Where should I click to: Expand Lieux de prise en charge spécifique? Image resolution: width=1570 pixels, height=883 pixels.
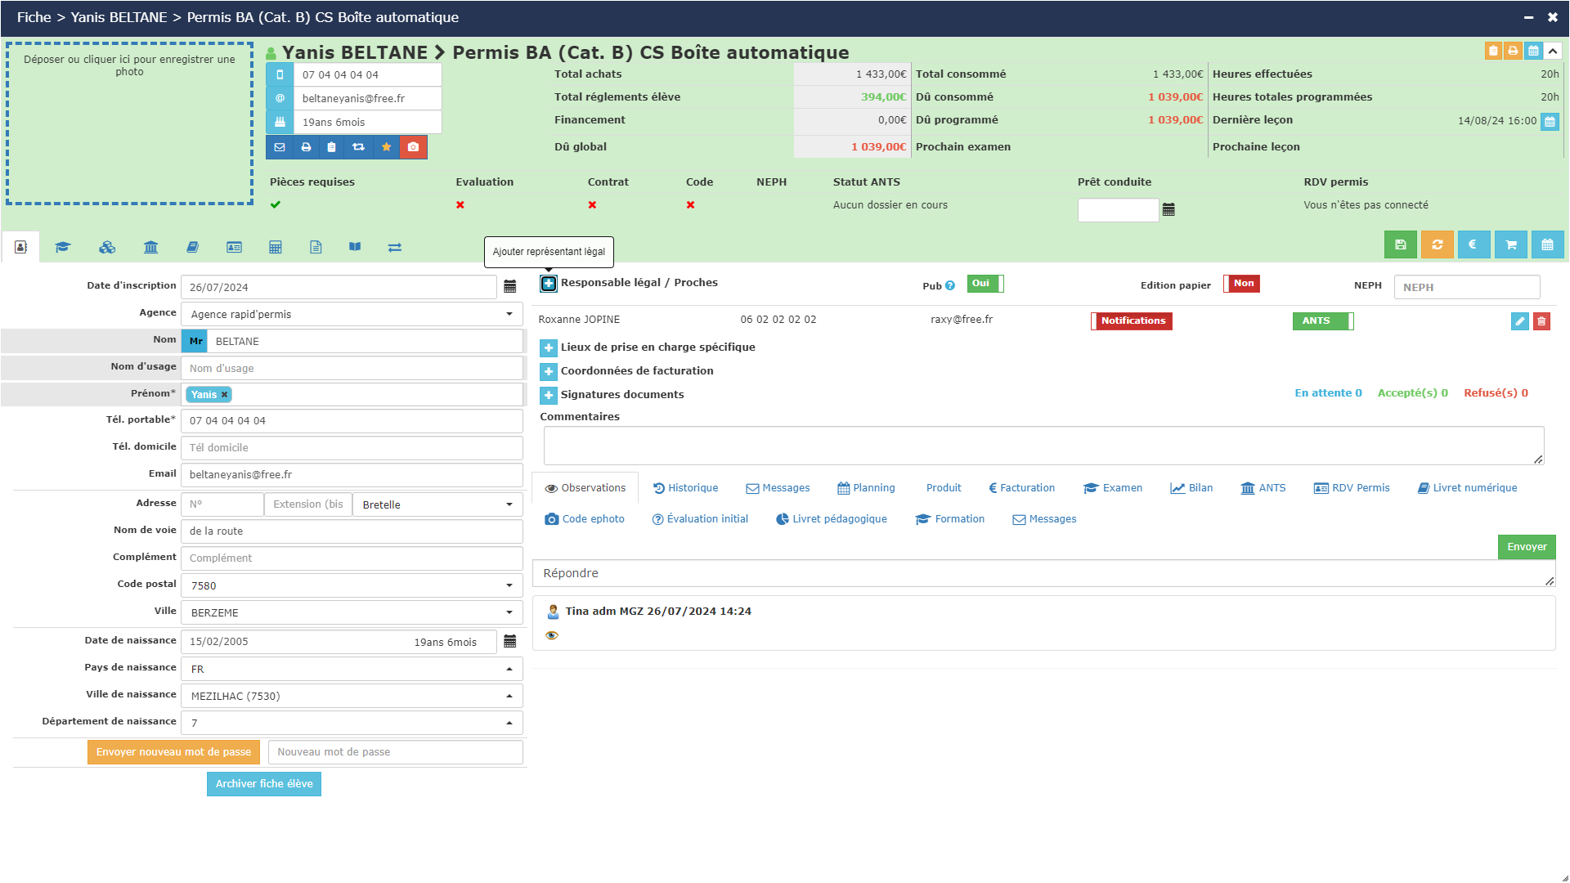549,347
